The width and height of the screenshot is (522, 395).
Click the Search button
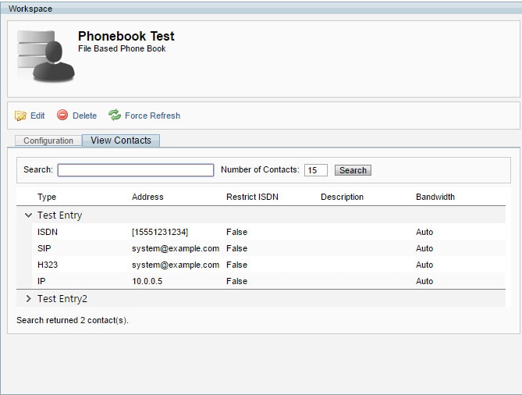[x=353, y=170]
